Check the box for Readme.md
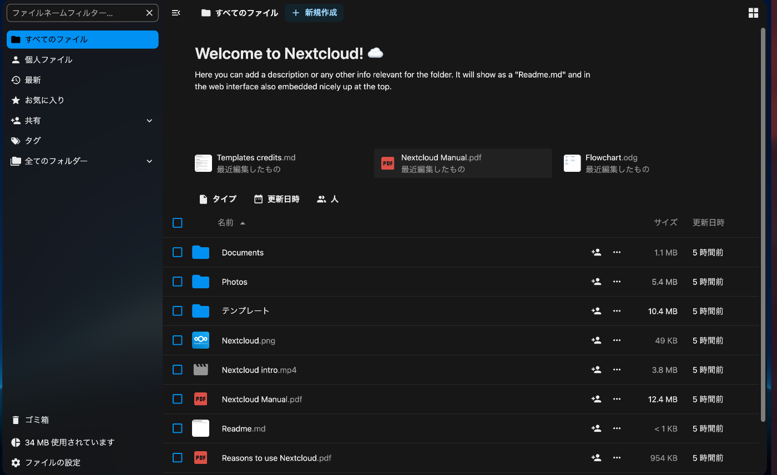The width and height of the screenshot is (777, 475). pos(178,428)
